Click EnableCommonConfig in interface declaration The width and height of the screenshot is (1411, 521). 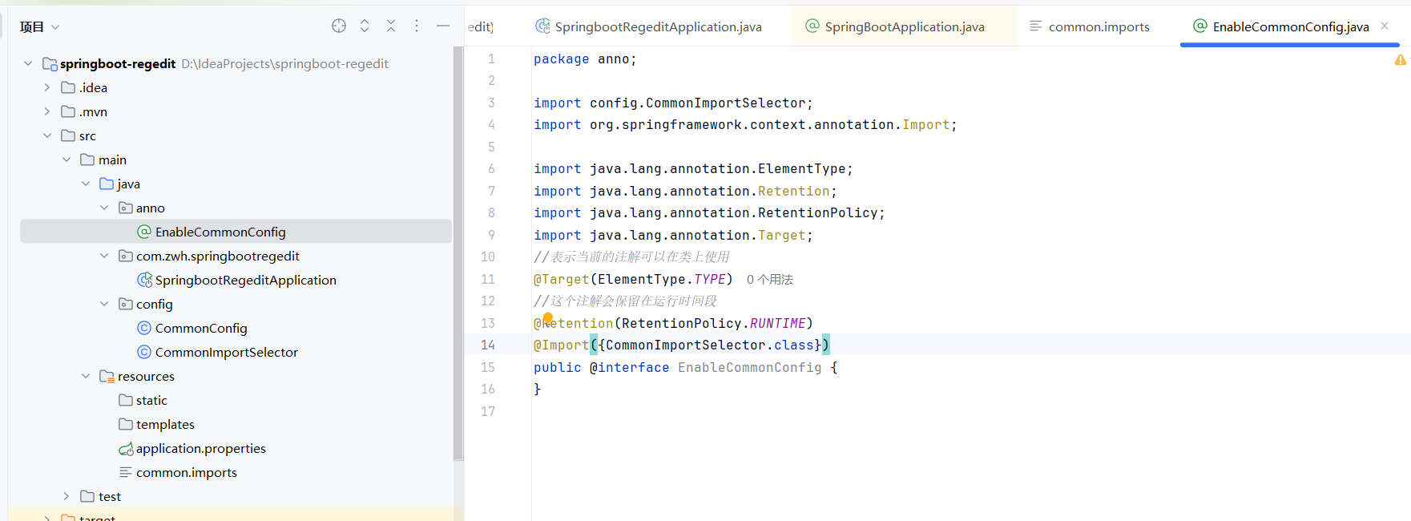pos(749,367)
